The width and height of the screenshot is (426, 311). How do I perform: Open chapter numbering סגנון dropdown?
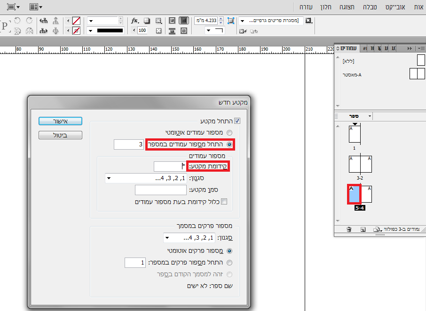[189, 238]
